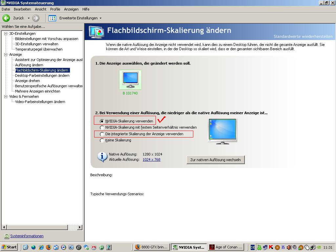Collapse the Video & Fernsehen tree node

(x=6, y=97)
